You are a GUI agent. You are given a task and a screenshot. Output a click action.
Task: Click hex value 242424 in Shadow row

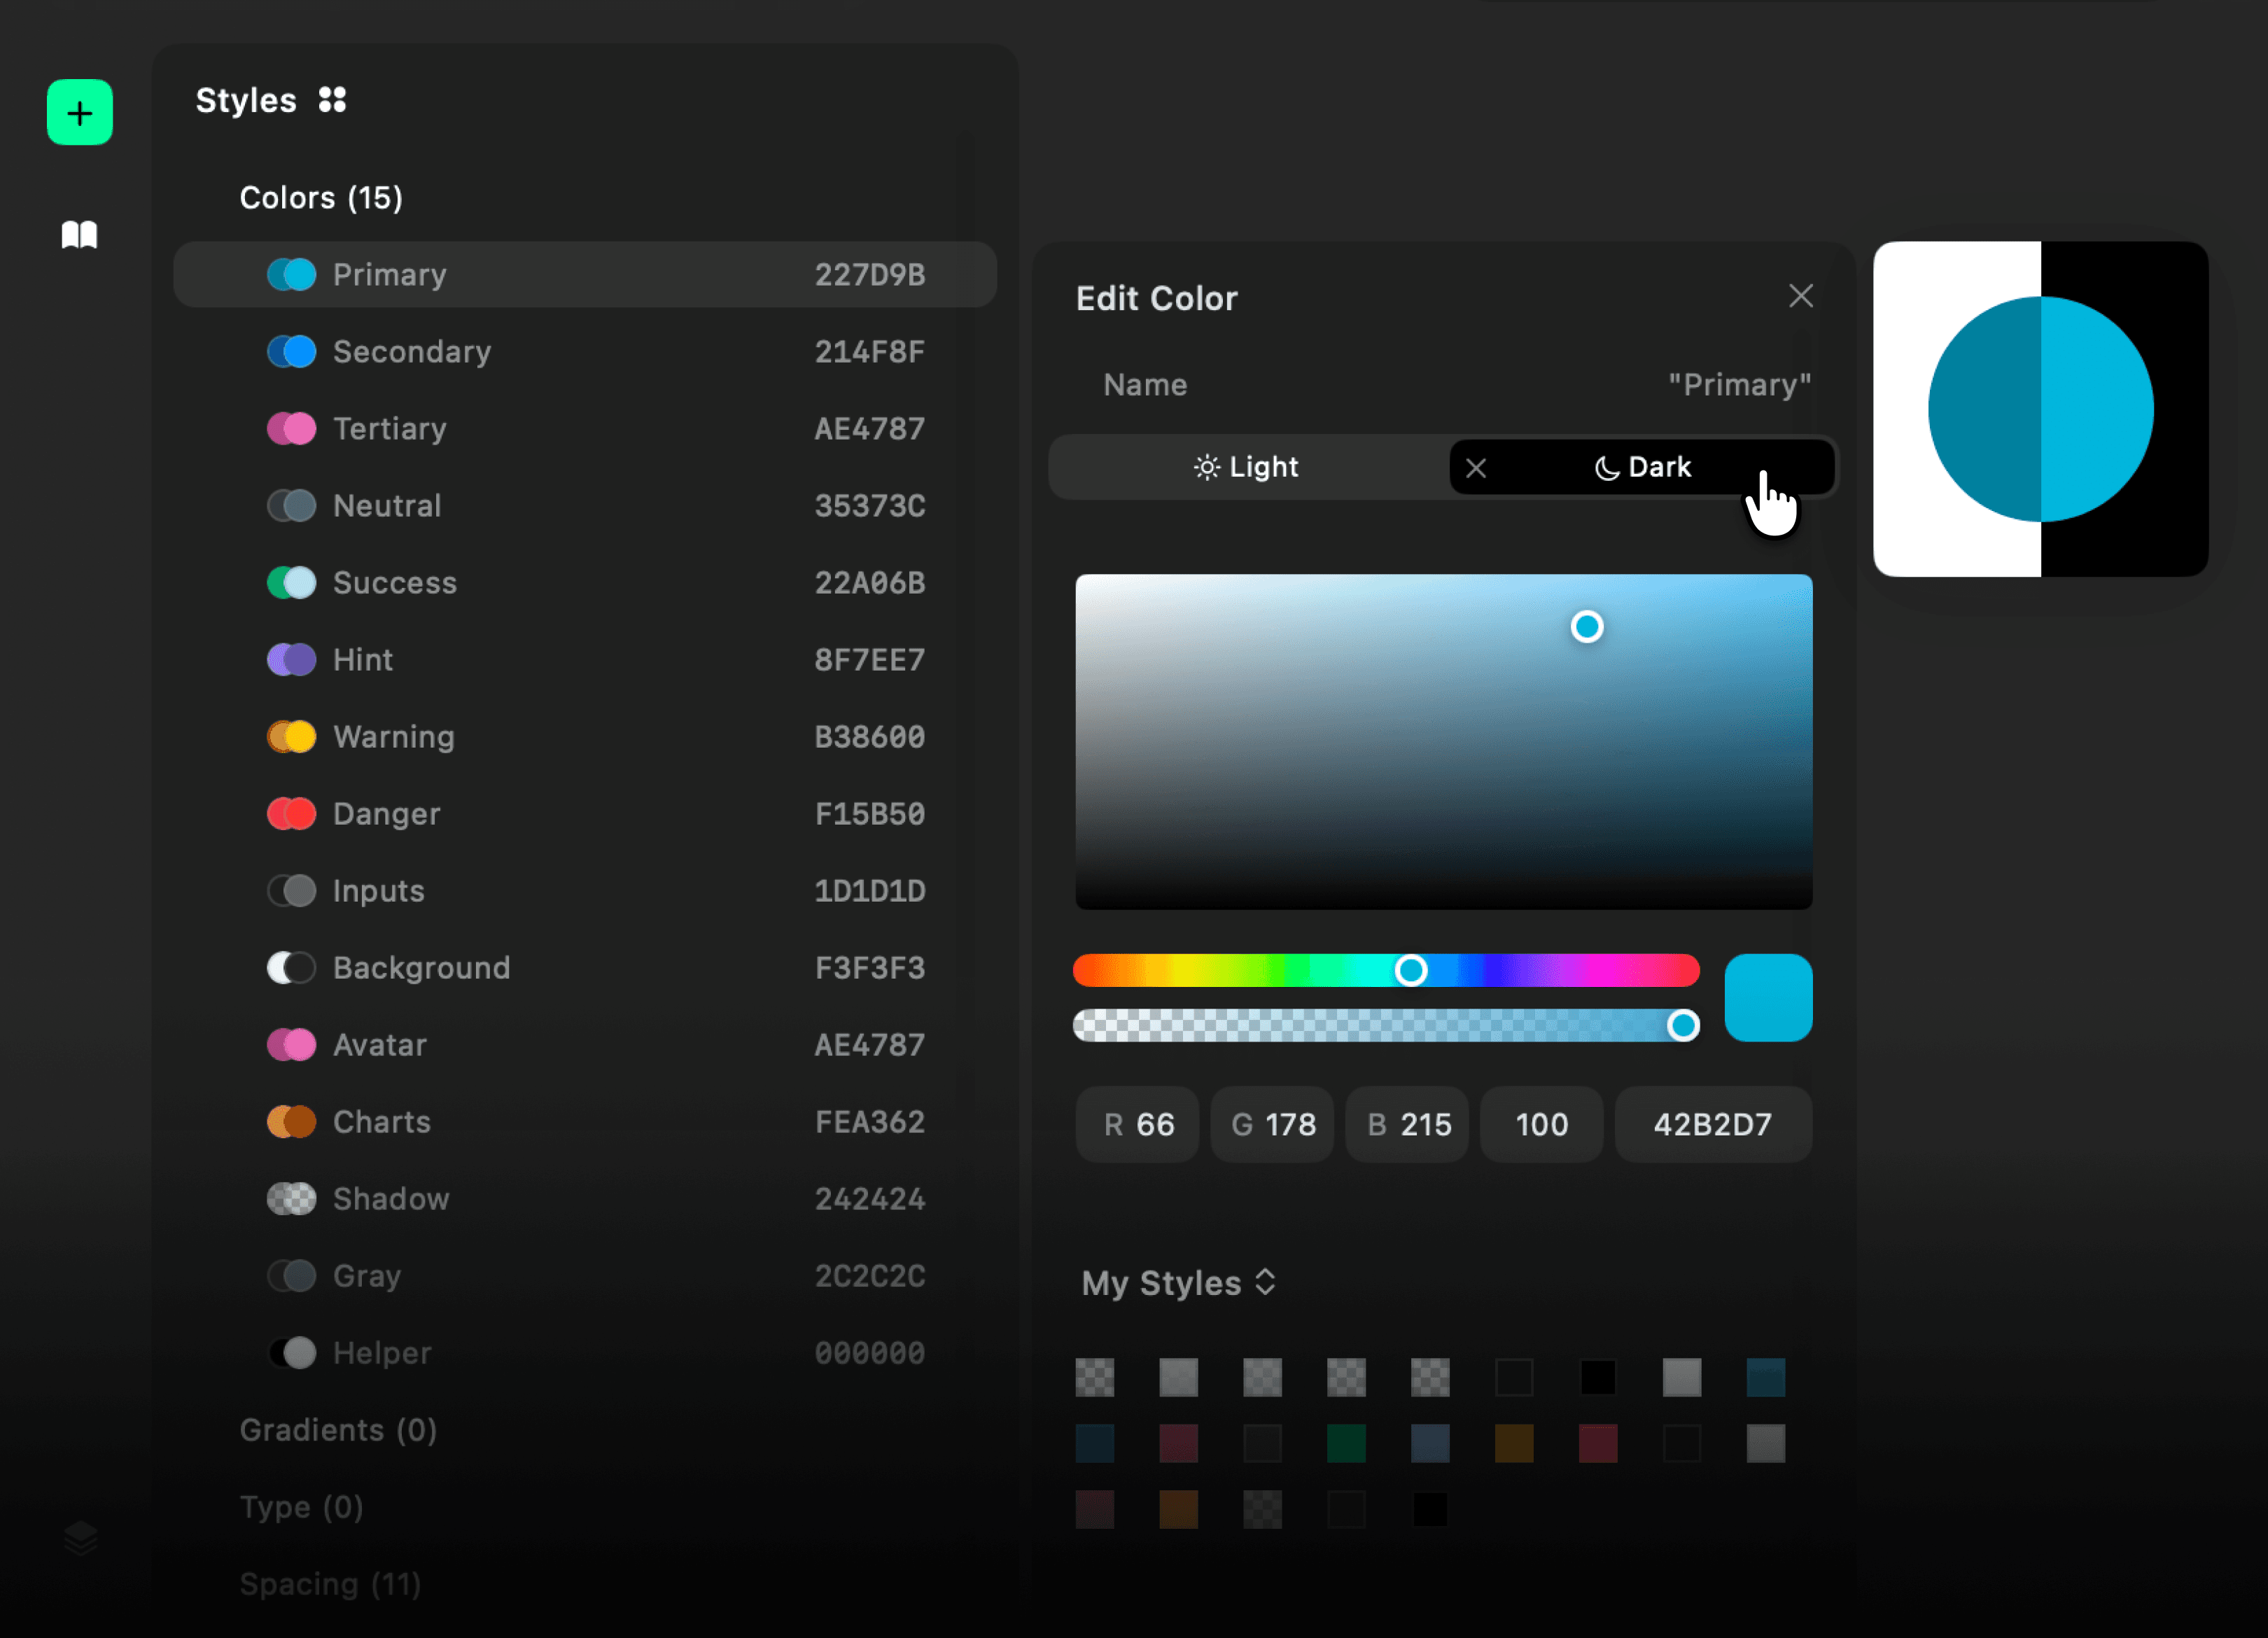[x=869, y=1198]
